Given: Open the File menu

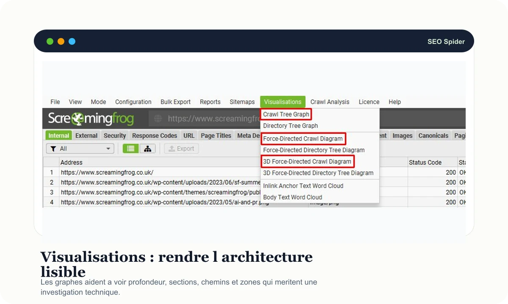Looking at the screenshot, I should [x=55, y=102].
